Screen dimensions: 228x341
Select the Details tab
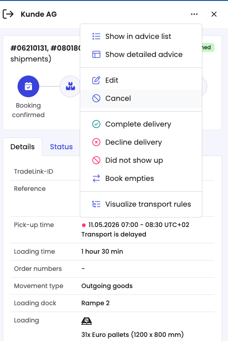[x=23, y=147]
